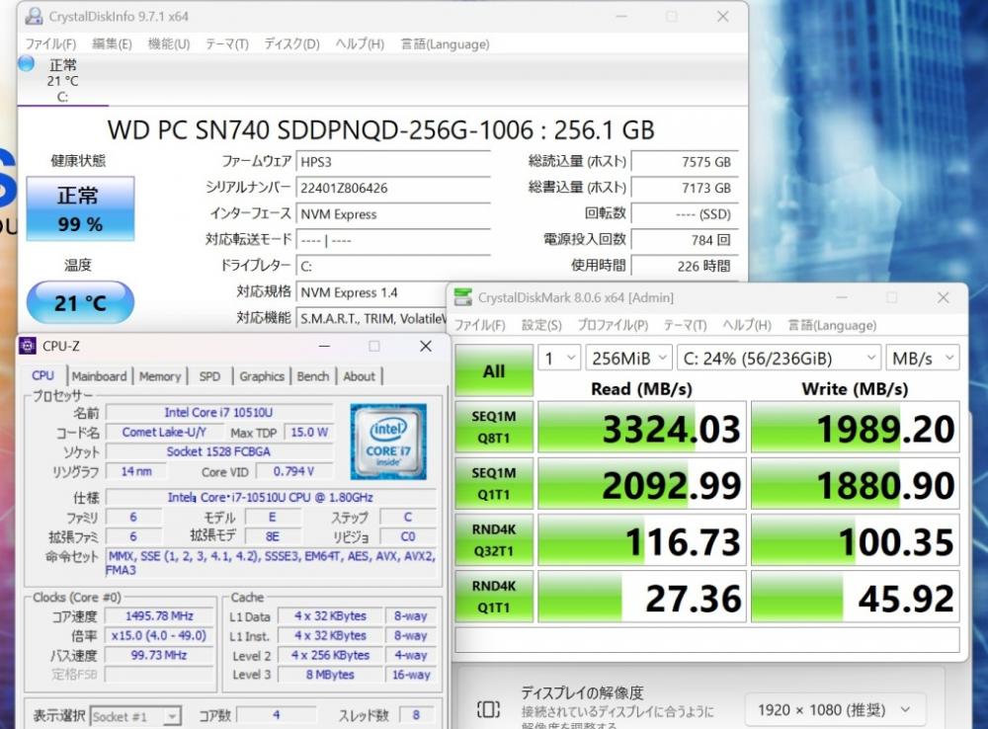
Task: Open the プロファイル(P) menu in CrystalDiskMark
Action: coord(613,325)
